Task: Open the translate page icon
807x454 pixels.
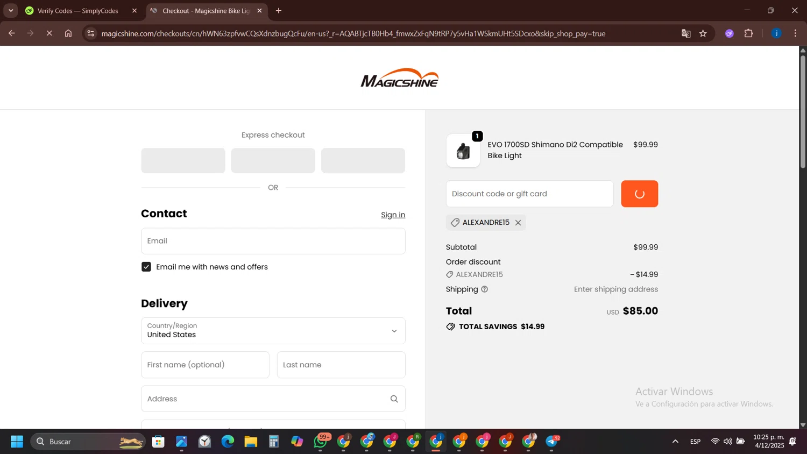Action: point(685,33)
